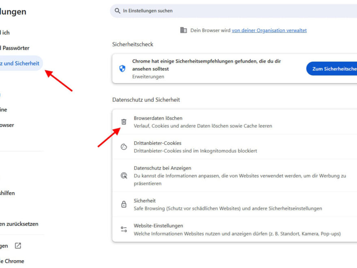Select the sidebar item ending in 'owser'

tap(7, 125)
